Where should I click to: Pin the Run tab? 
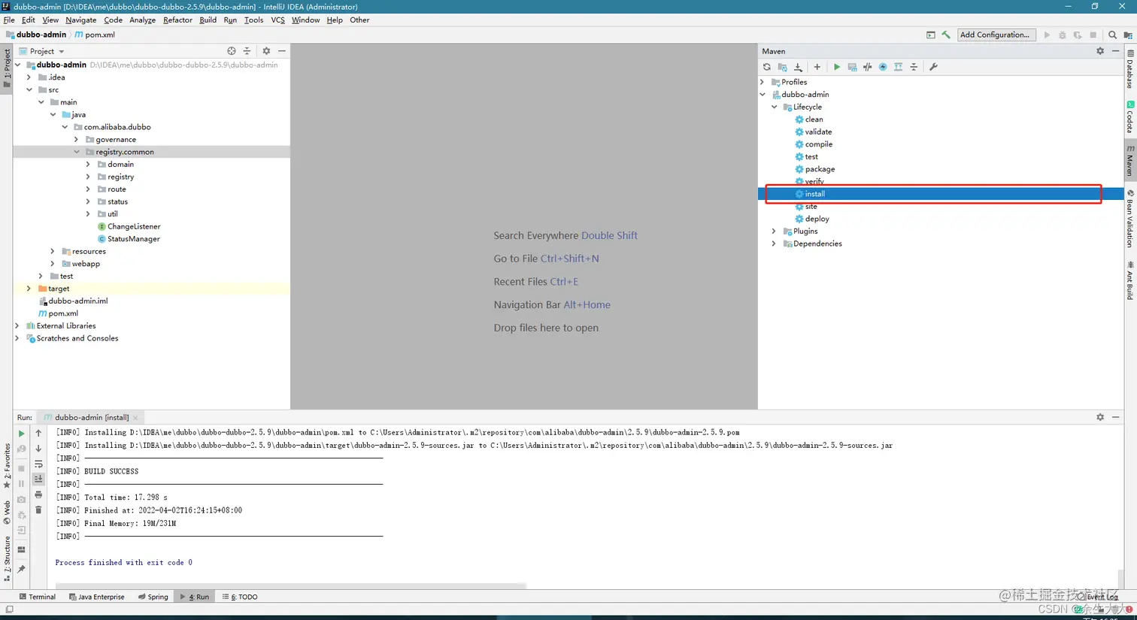(21, 569)
